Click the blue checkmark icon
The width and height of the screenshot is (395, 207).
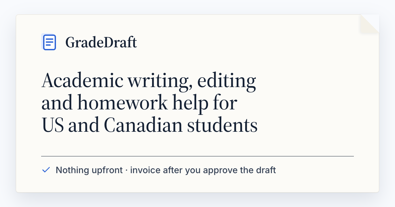pos(46,170)
